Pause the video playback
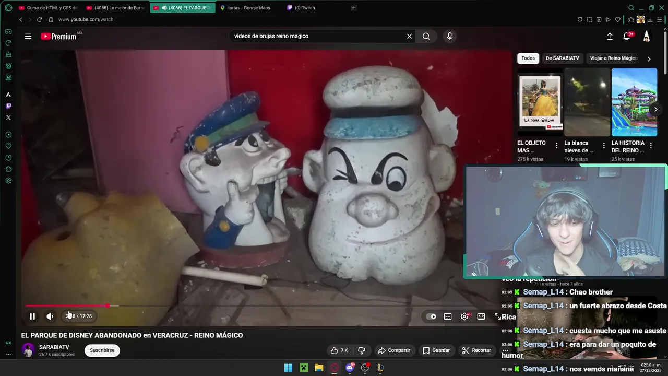The height and width of the screenshot is (376, 668). click(32, 316)
